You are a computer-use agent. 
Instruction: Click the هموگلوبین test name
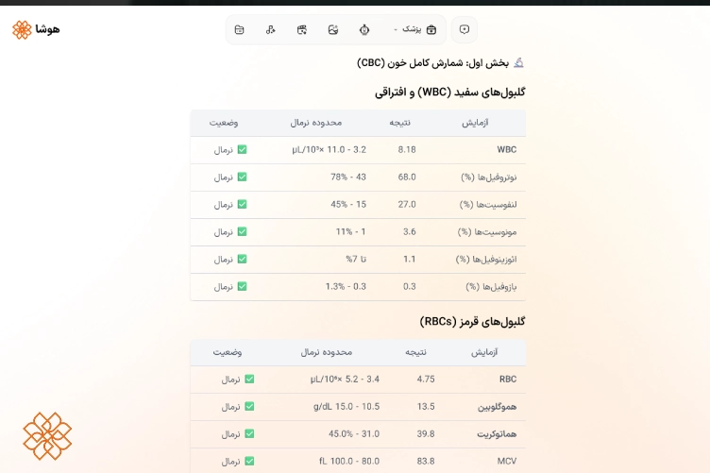click(x=498, y=407)
